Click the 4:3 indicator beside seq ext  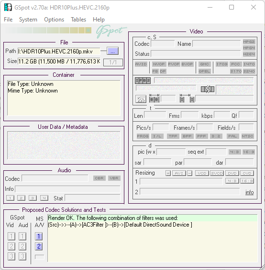tap(234, 152)
